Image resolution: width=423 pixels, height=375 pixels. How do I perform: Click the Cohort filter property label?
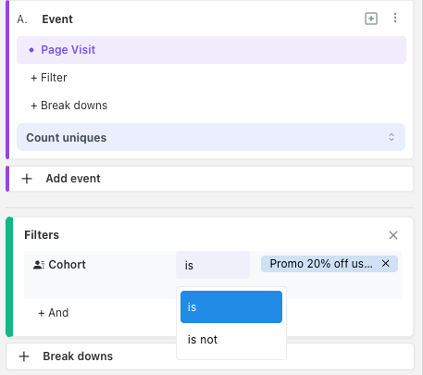pyautogui.click(x=67, y=265)
